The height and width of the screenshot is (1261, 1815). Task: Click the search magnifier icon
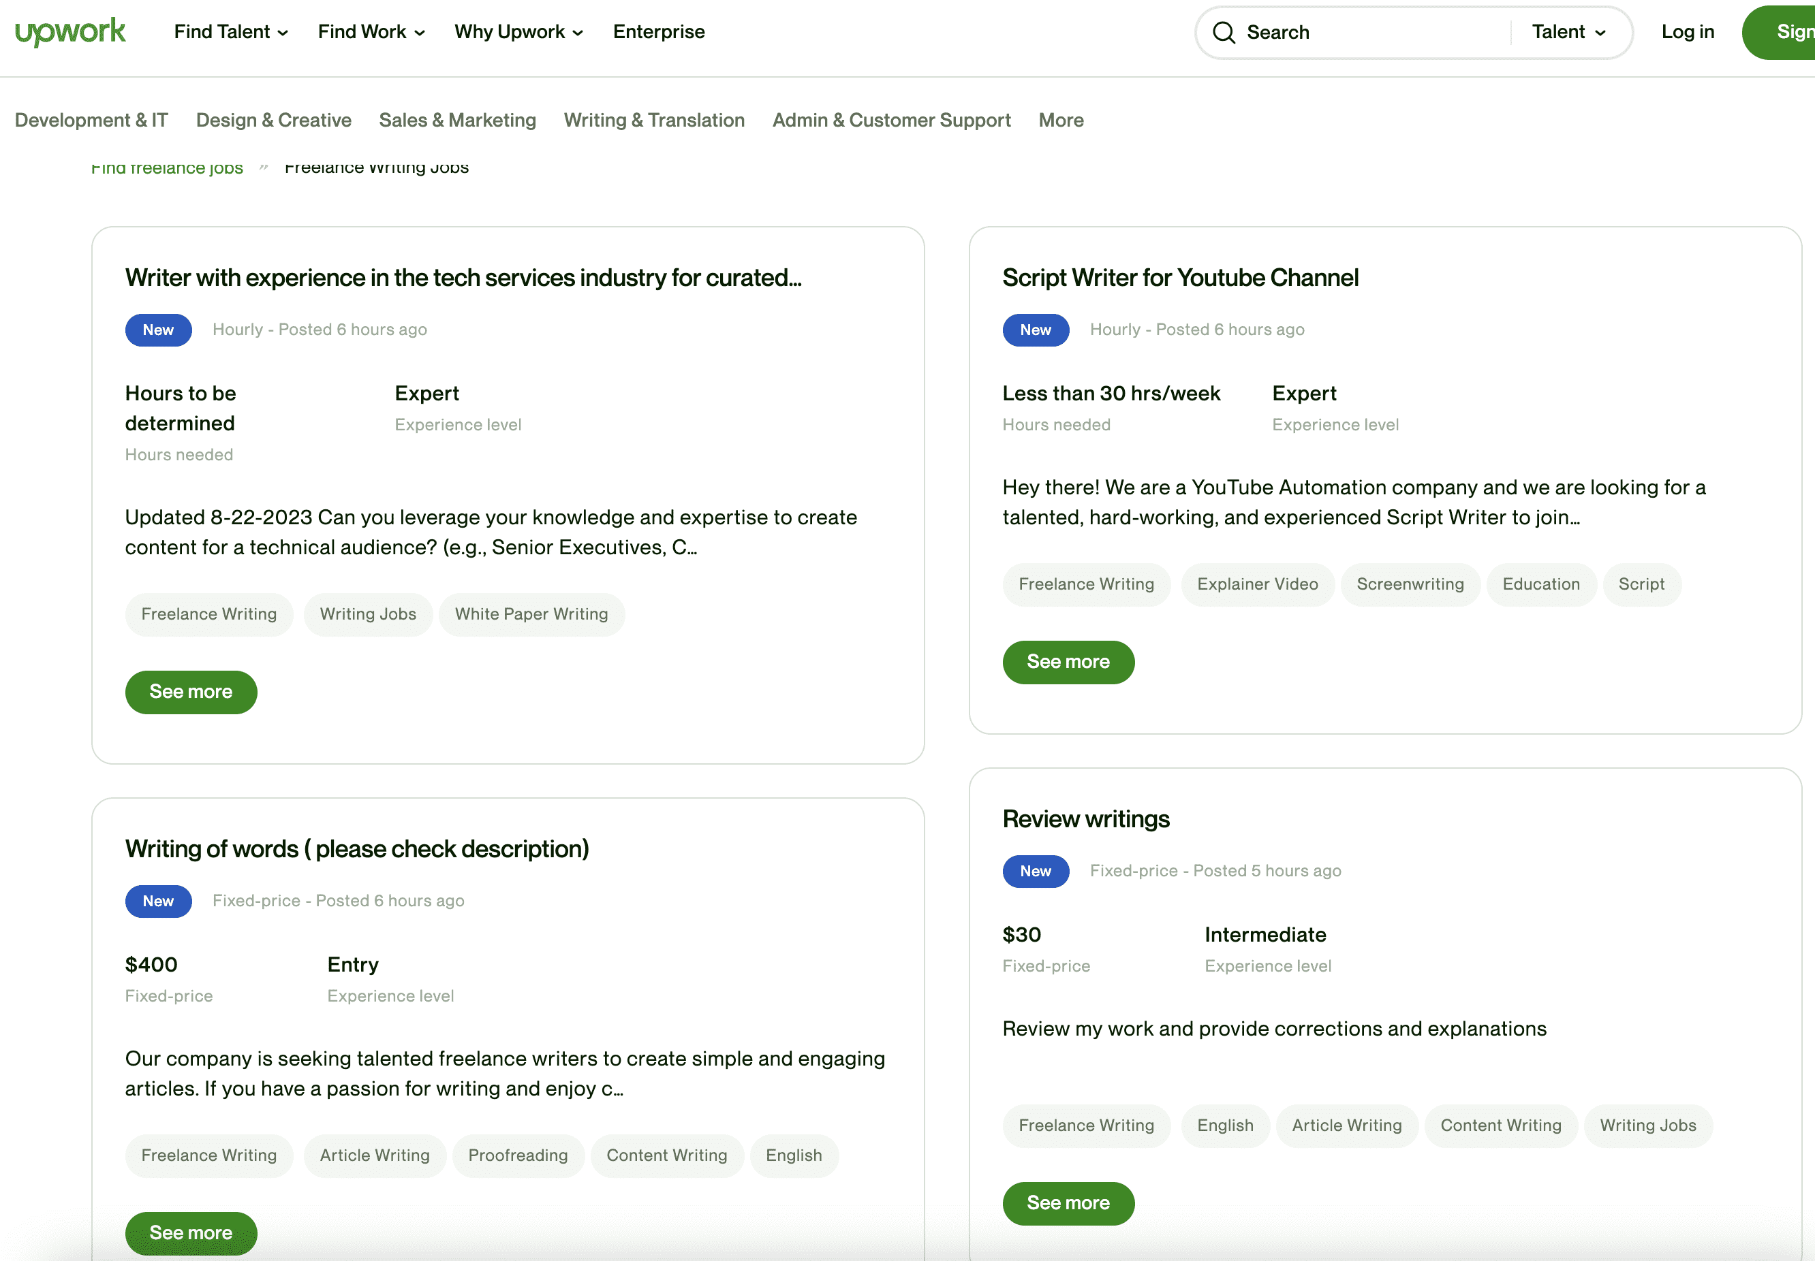tap(1224, 33)
